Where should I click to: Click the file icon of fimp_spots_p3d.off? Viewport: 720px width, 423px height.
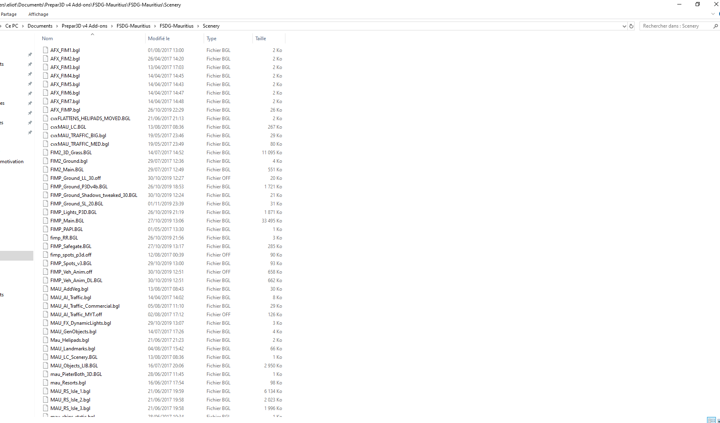(46, 255)
